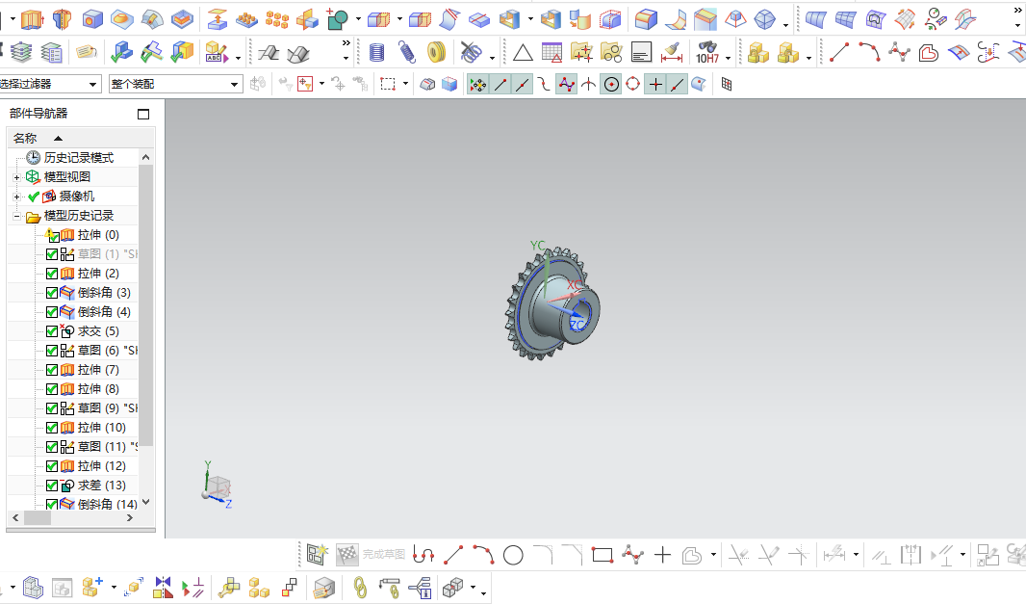Click navigator horizontal scroll left arrow
The width and height of the screenshot is (1026, 604).
click(x=15, y=517)
